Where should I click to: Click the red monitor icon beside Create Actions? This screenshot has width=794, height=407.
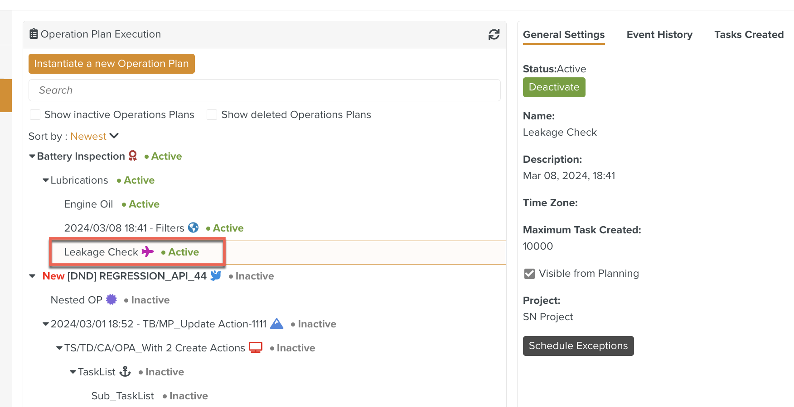(256, 347)
